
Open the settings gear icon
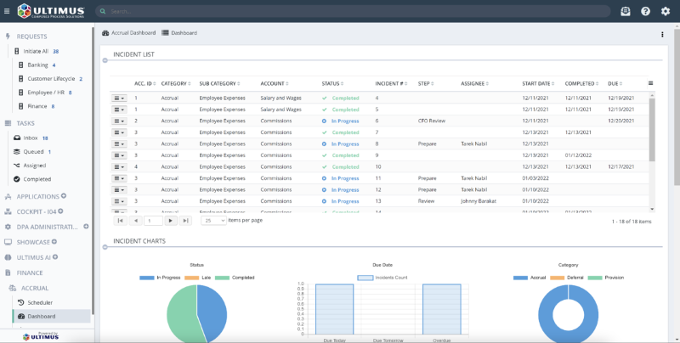[x=666, y=11]
